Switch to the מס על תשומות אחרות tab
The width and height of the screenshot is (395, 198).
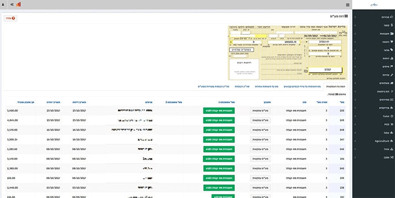click(266, 87)
